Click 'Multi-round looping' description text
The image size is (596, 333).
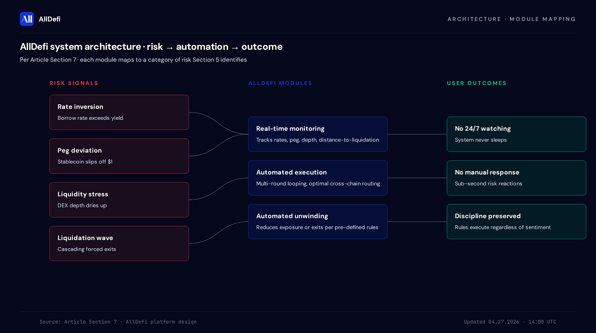(x=318, y=184)
